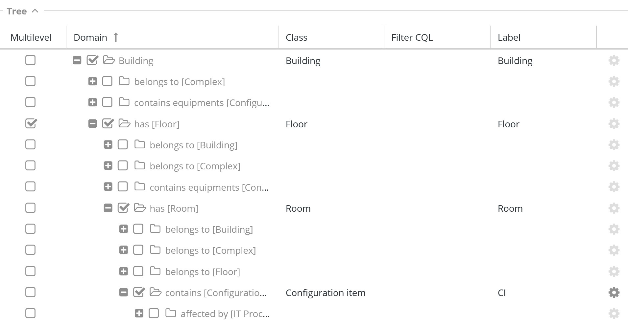The image size is (628, 322).
Task: Collapse the has [Room] node
Action: (108, 208)
